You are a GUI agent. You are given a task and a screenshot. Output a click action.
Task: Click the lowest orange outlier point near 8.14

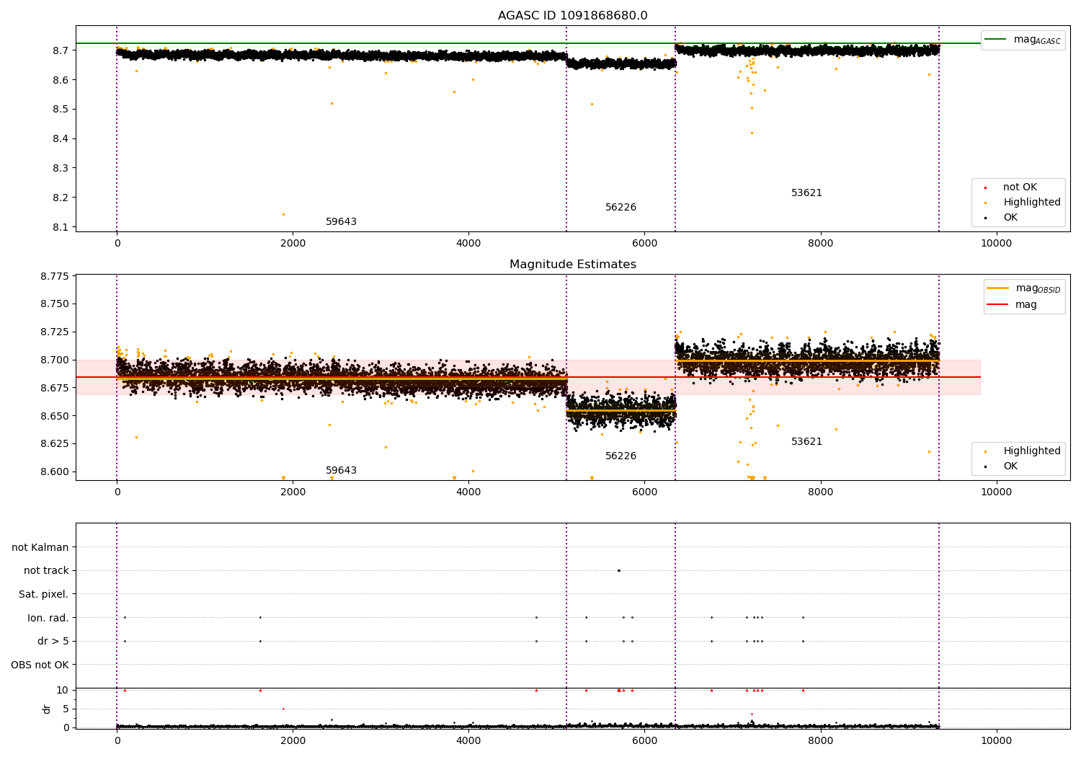coord(283,214)
